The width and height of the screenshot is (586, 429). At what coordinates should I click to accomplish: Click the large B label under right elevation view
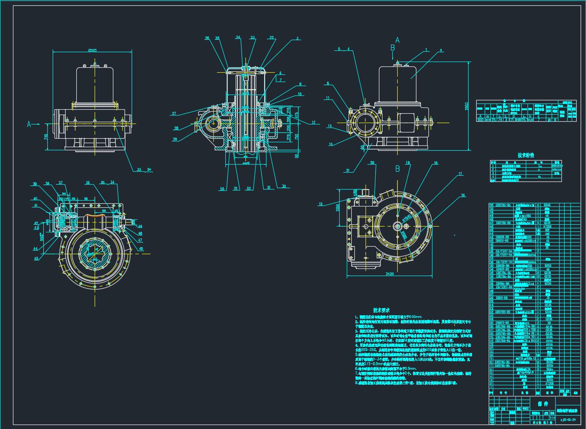[397, 169]
